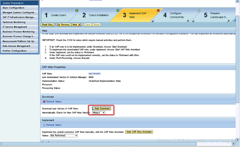This screenshot has height=147, width=240.
Task: Click 'Undefined Implementation State' value
Action: coord(105,81)
